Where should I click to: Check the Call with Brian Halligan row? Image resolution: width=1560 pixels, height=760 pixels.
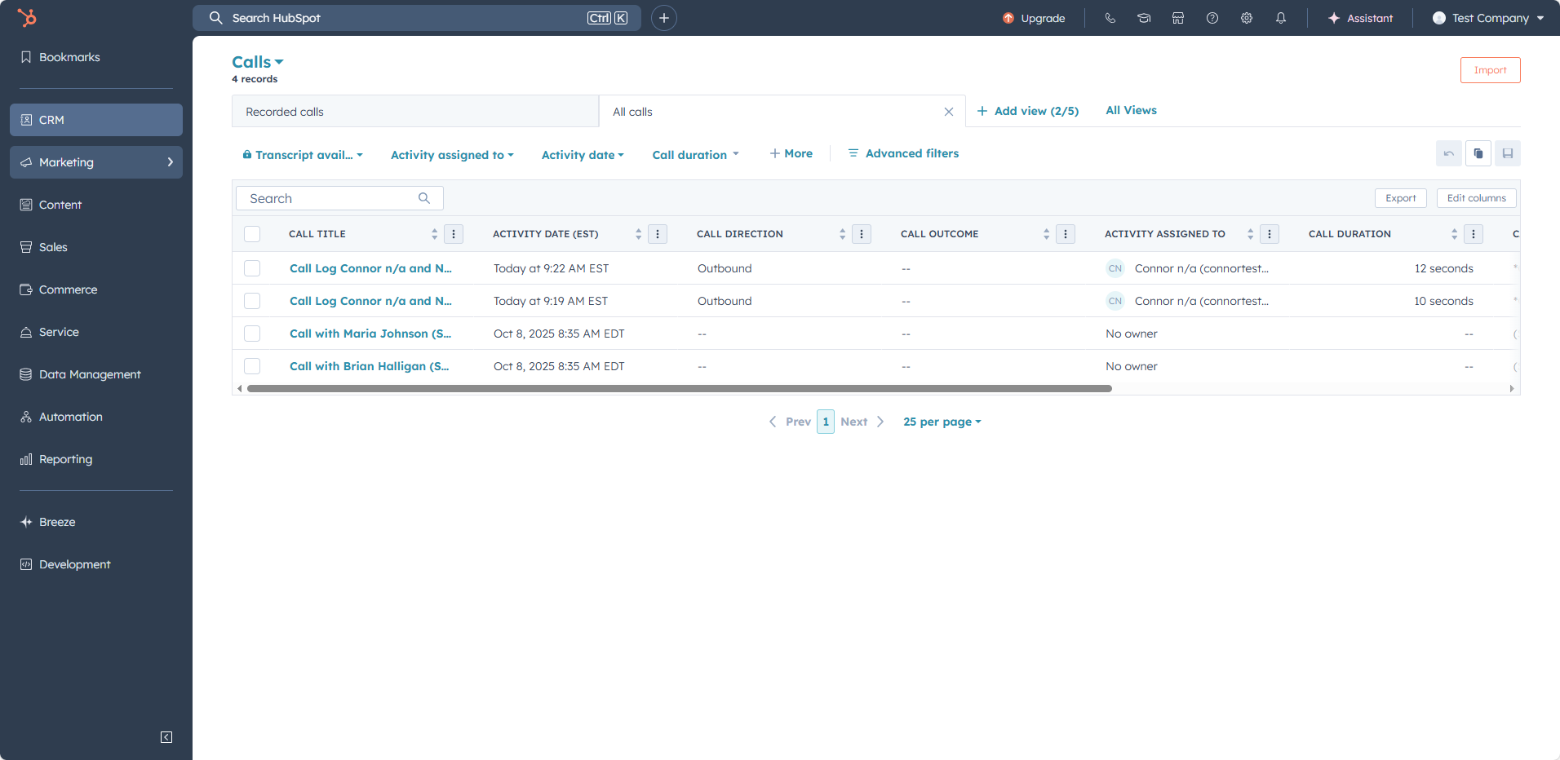[252, 366]
